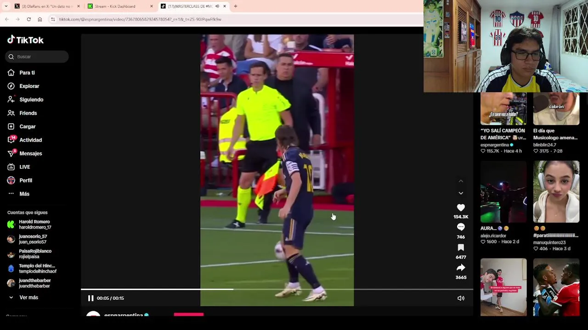Viewport: 588px width, 330px height.
Task: Close the DlaRans X tab
Action: tap(78, 6)
